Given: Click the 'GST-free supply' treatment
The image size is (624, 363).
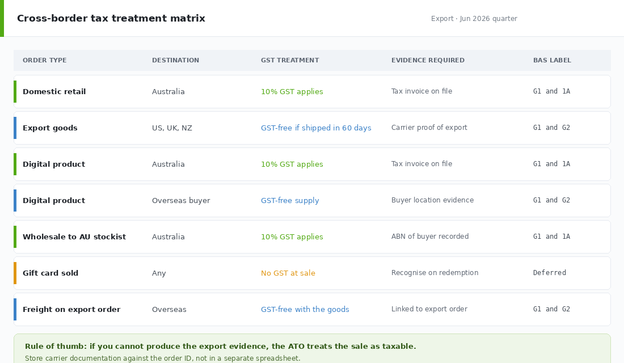Looking at the screenshot, I should pos(290,201).
